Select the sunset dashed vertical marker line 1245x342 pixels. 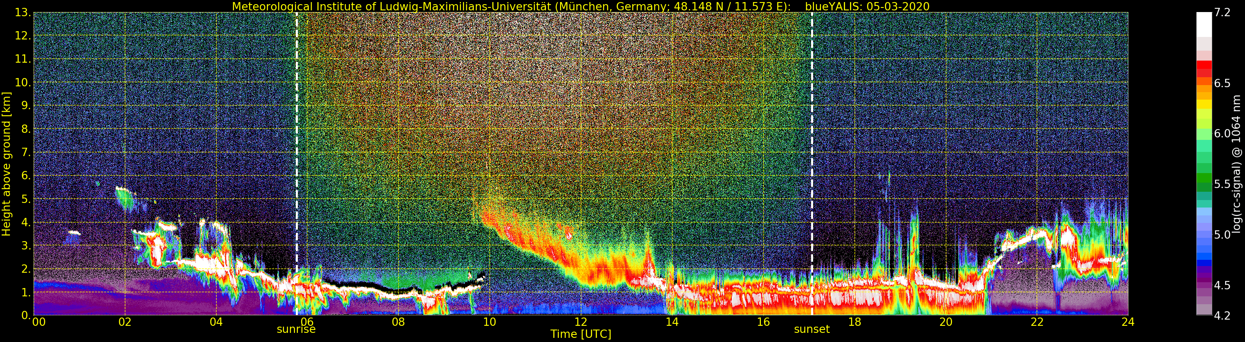click(812, 164)
